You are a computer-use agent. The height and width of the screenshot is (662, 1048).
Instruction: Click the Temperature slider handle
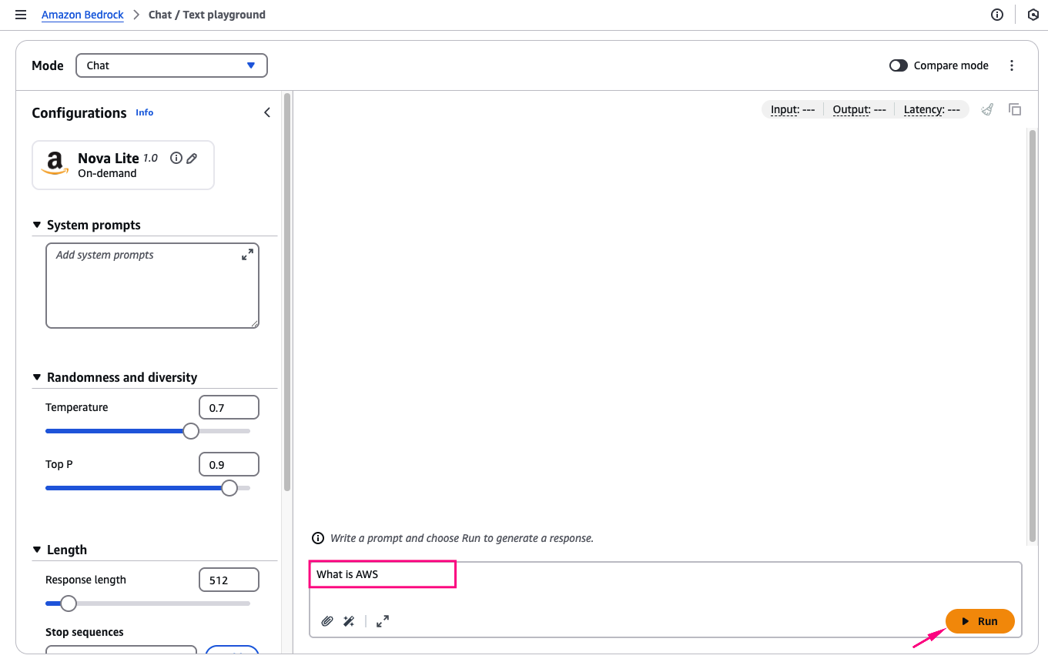(191, 431)
